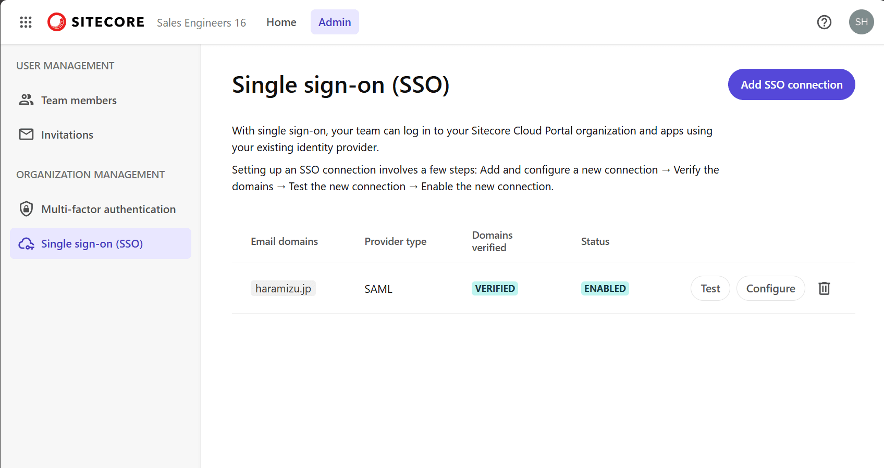This screenshot has height=468, width=884.
Task: Open the help question mark icon
Action: tap(824, 22)
